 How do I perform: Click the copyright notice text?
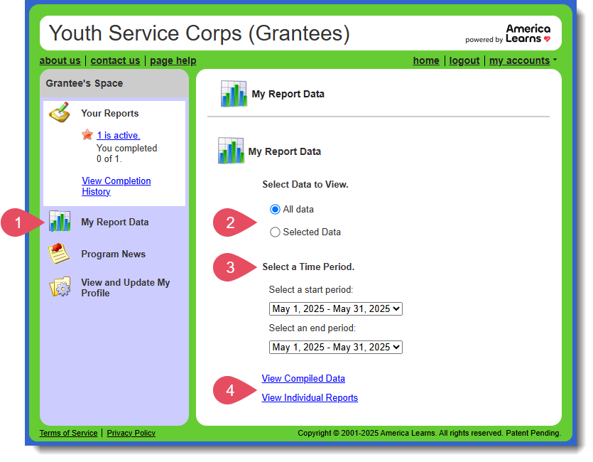[429, 433]
